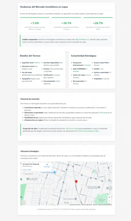Screen dimensions: 131x221
Task: Select the +26.7% accumulated appreciation card
Action: coord(98,25)
